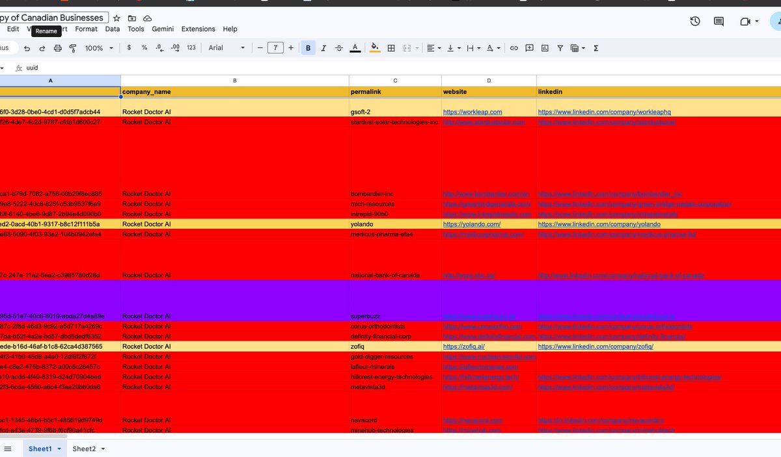
Task: Open the fill color picker
Action: 375,48
